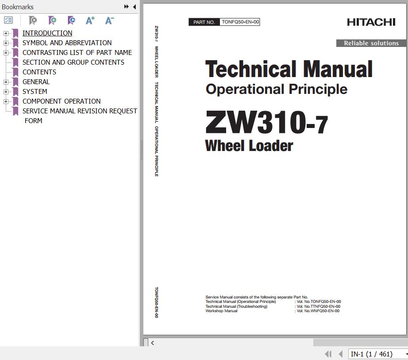This screenshot has width=408, height=360.
Task: Click the 'Operational Principle' subtitle
Action: point(276,89)
